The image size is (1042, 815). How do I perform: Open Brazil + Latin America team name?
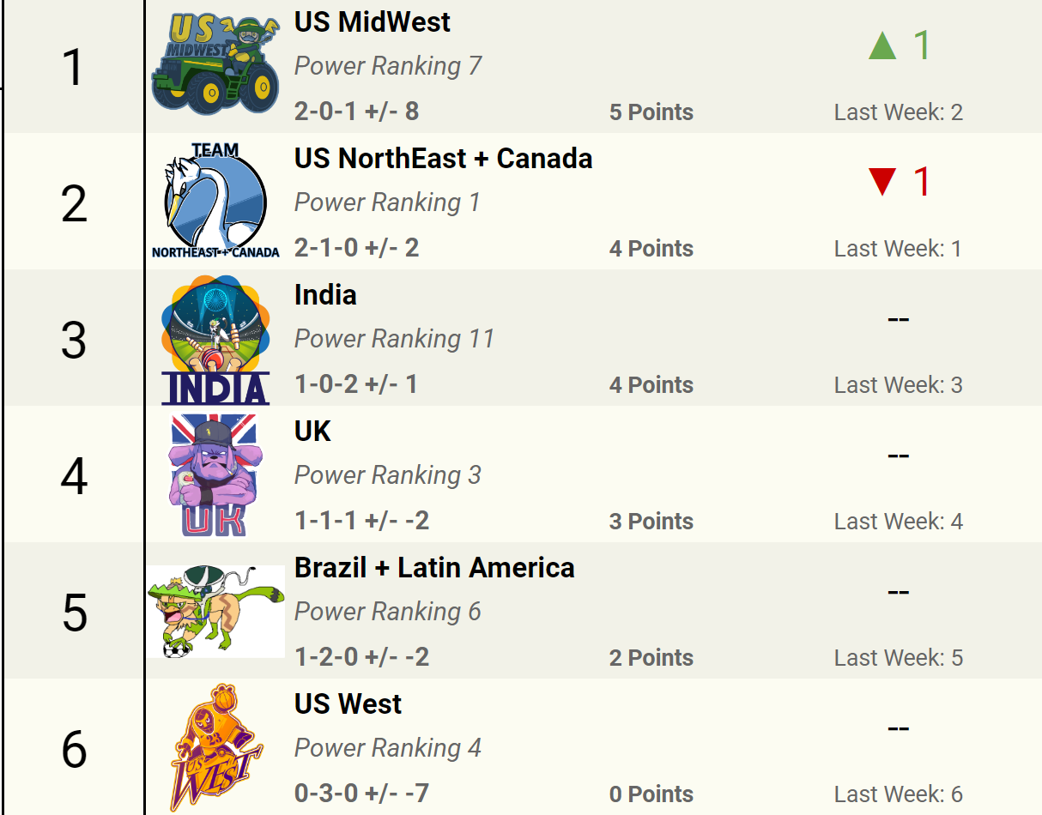click(434, 568)
